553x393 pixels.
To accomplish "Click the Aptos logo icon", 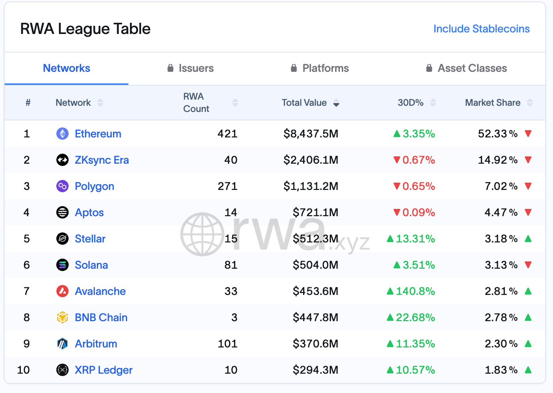I will (62, 212).
